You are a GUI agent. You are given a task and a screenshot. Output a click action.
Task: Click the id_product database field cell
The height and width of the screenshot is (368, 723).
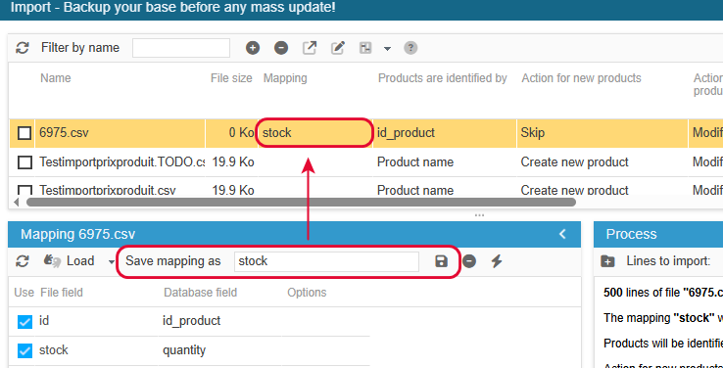point(191,321)
